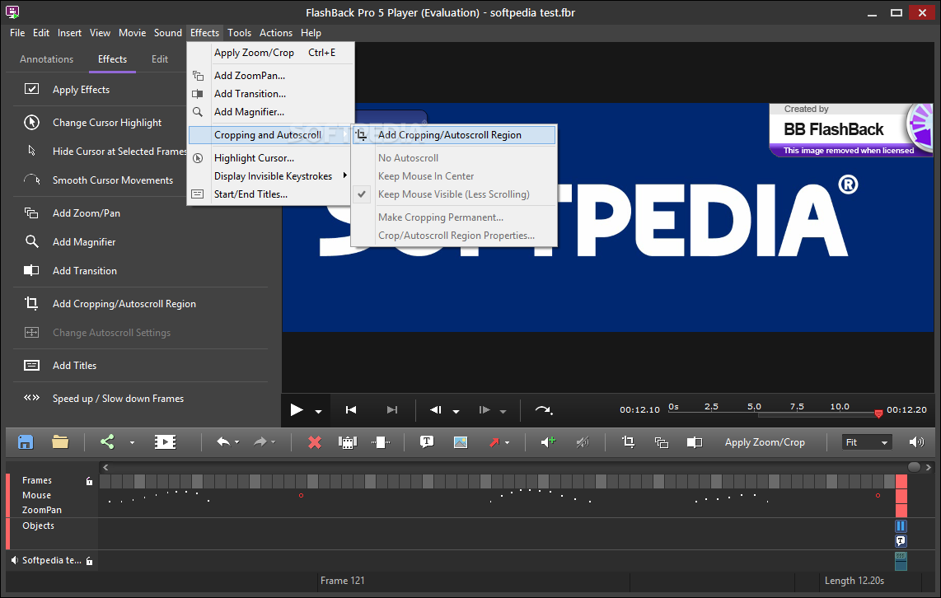Toggle the Apply Effects checkbox
This screenshot has height=598, width=941.
(x=32, y=90)
